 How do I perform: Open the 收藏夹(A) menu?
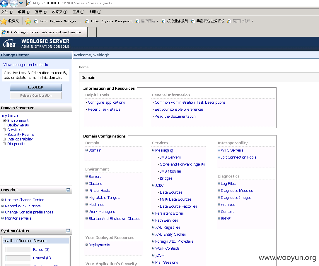tap(59, 12)
